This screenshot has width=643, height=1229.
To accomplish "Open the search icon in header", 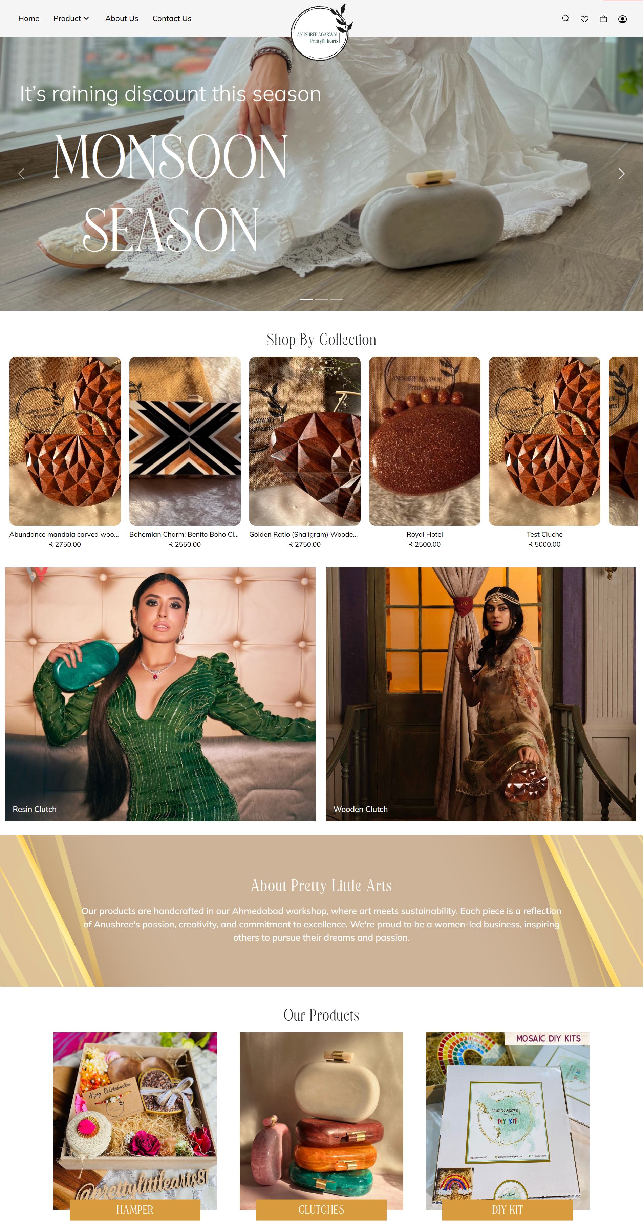I will 565,19.
